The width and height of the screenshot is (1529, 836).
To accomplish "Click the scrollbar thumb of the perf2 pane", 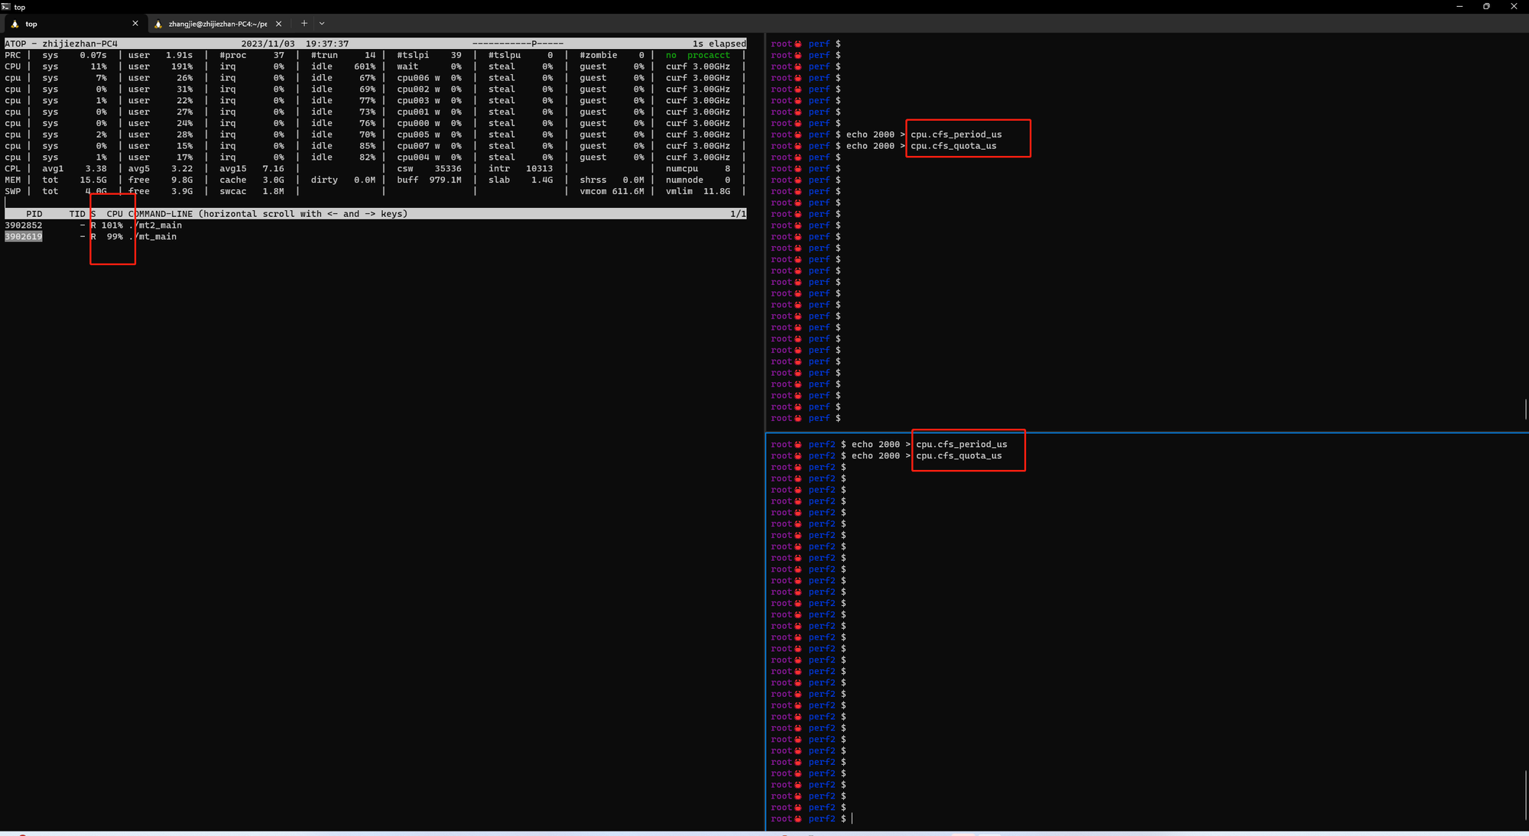I will [1526, 794].
